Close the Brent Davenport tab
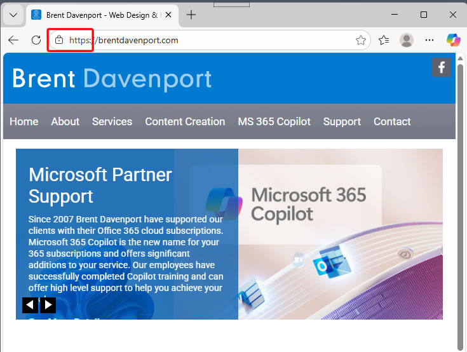The height and width of the screenshot is (352, 467). tap(169, 15)
